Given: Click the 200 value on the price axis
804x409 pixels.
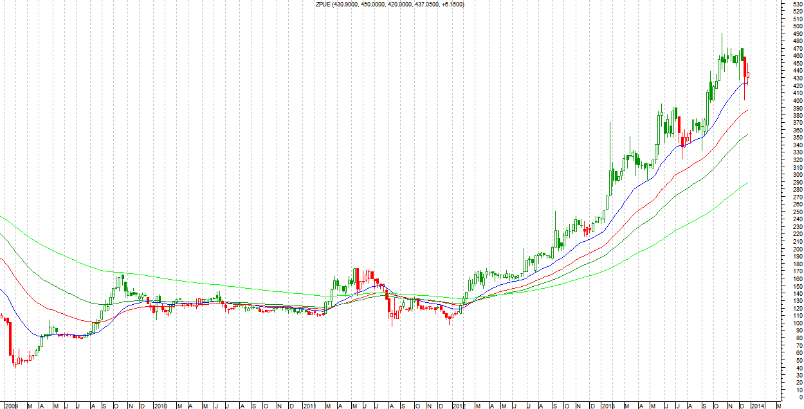Looking at the screenshot, I should pyautogui.click(x=798, y=250).
